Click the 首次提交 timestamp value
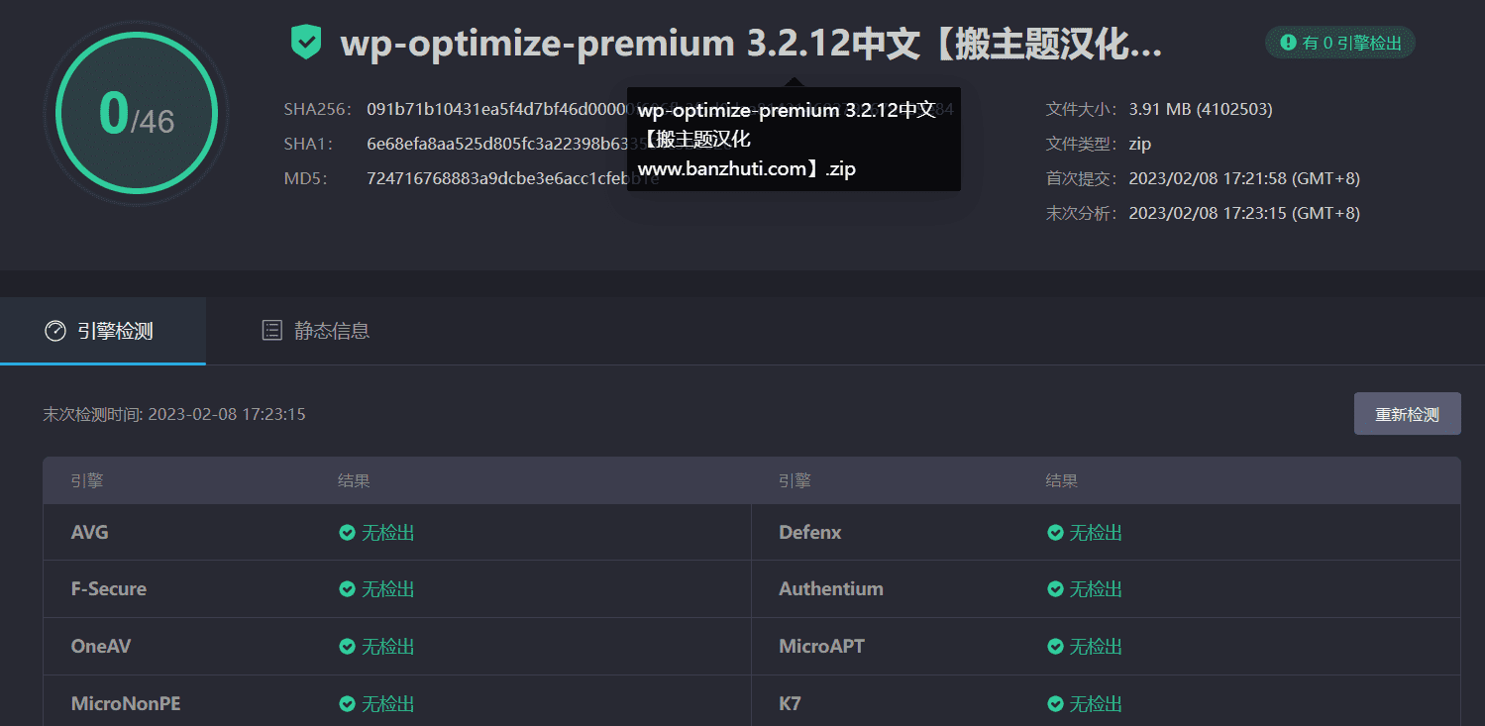Image resolution: width=1485 pixels, height=726 pixels. [x=1244, y=178]
